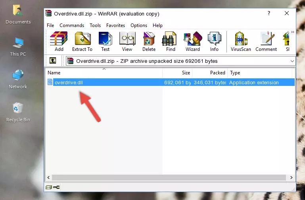
Task: Open the Tools menu
Action: [x=95, y=25]
